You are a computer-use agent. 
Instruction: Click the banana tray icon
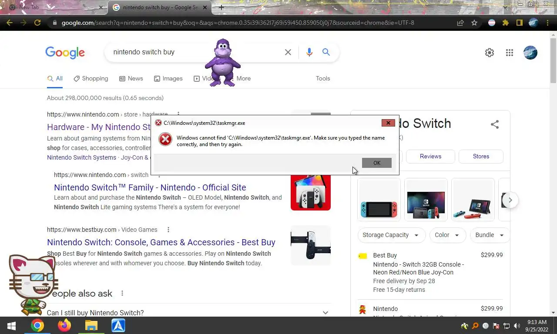pyautogui.click(x=465, y=326)
